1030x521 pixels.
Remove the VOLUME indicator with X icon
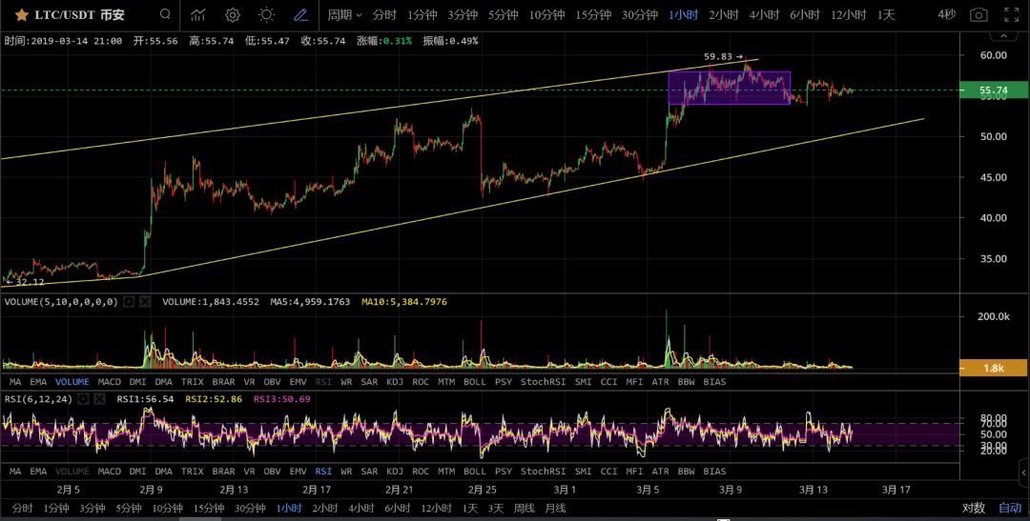(x=145, y=302)
